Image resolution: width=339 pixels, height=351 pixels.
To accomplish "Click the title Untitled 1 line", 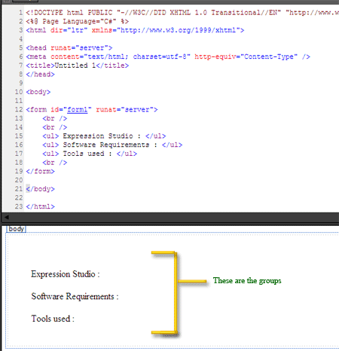I will tap(78, 66).
